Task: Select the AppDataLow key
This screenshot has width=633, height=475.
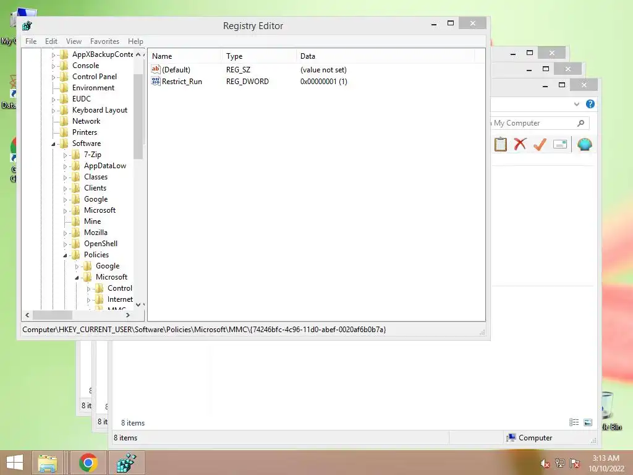Action: pos(105,166)
